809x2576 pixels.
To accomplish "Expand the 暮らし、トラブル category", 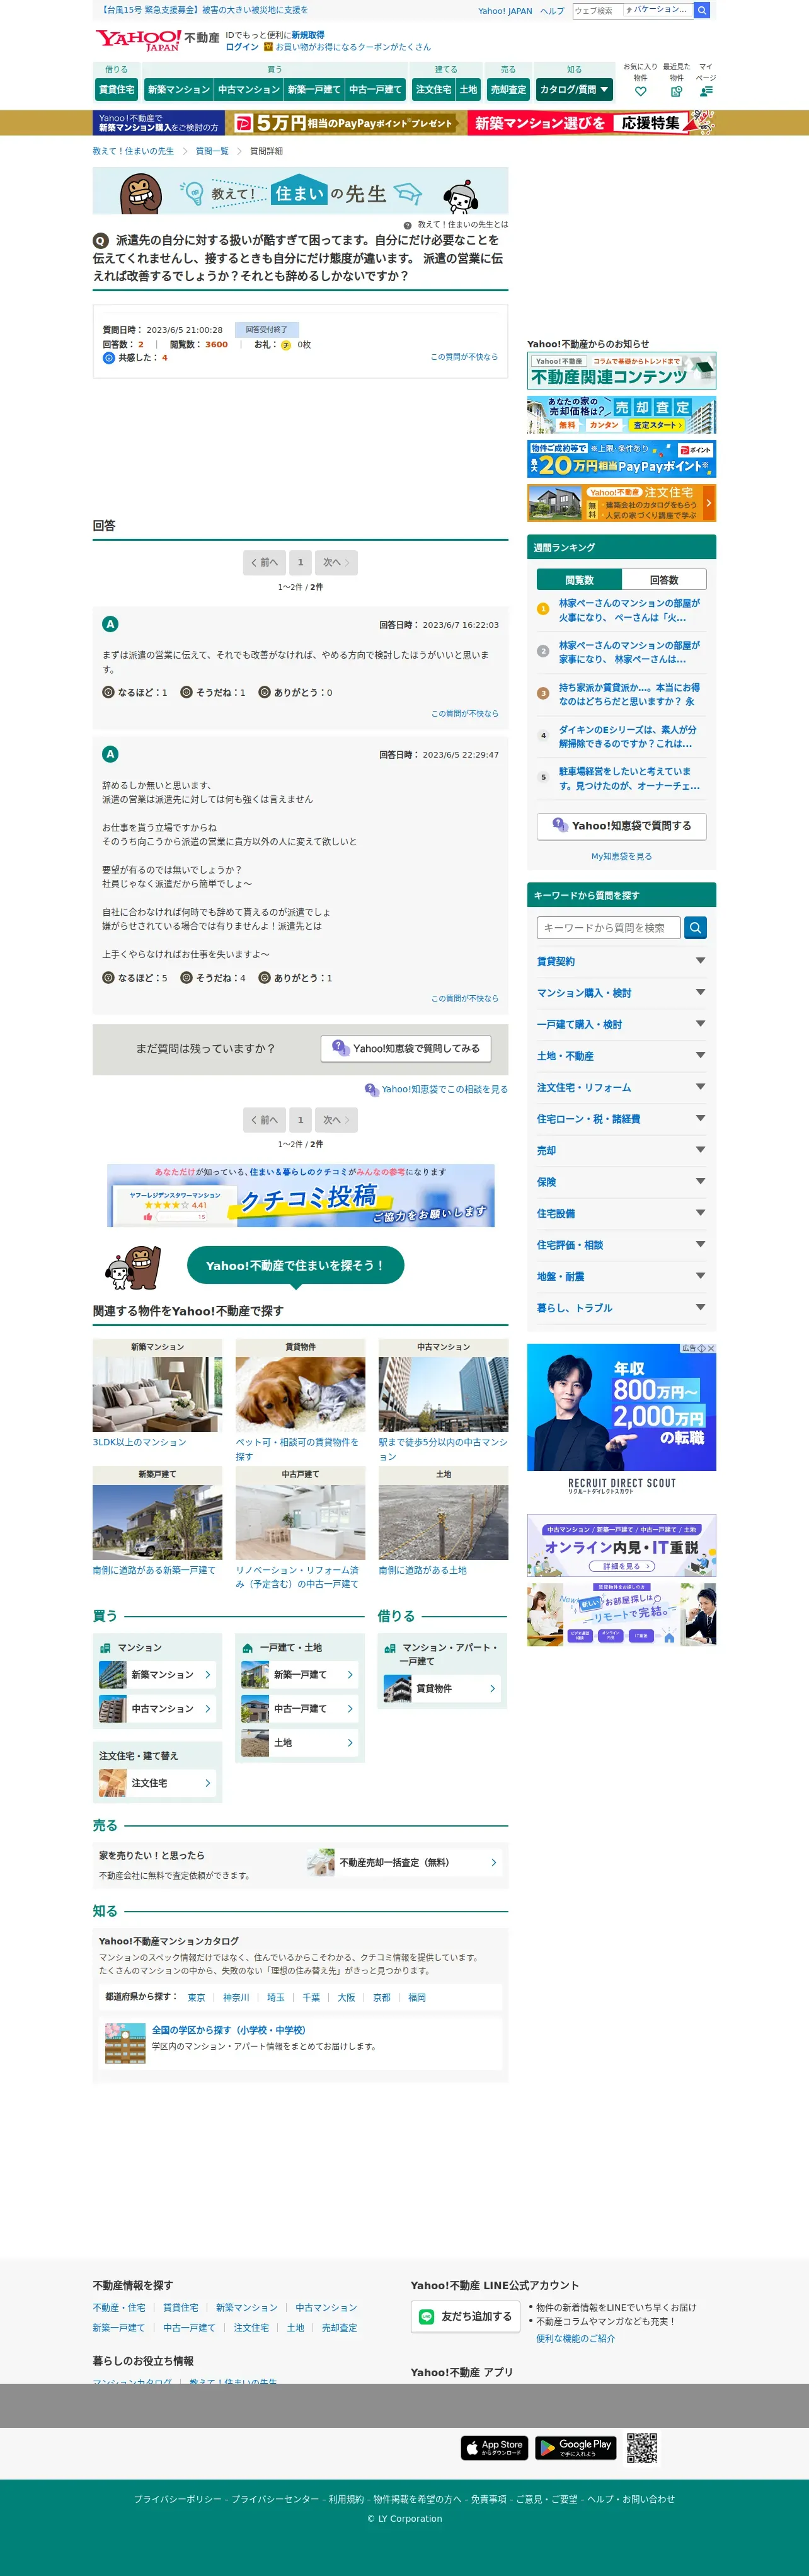I will (621, 1308).
